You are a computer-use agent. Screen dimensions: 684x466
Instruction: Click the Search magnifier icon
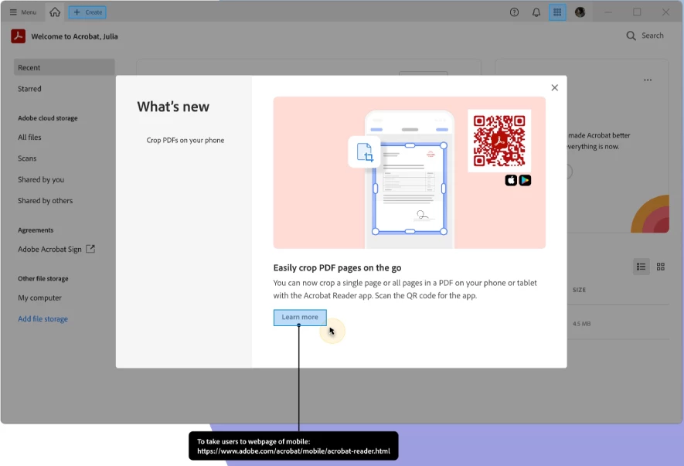(x=631, y=36)
